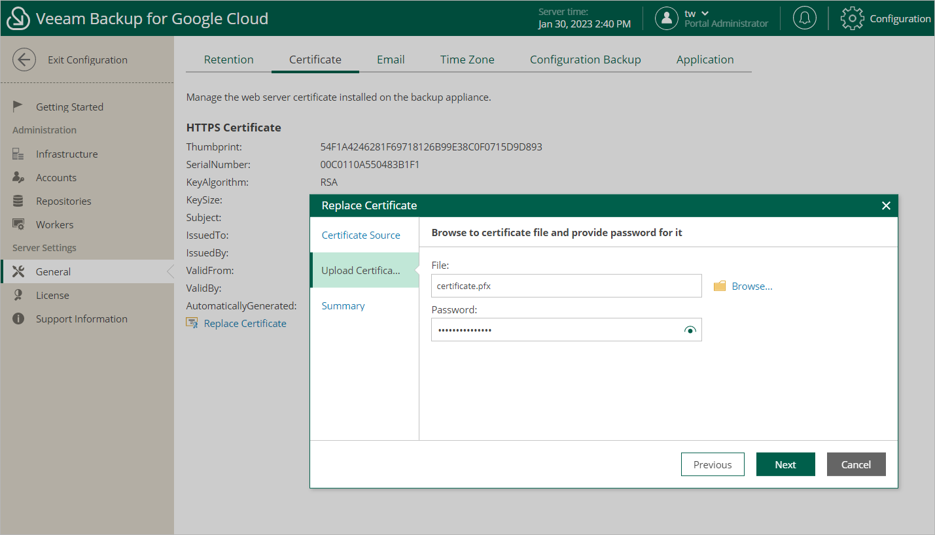
Task: Click the Veeam logo icon
Action: point(18,18)
